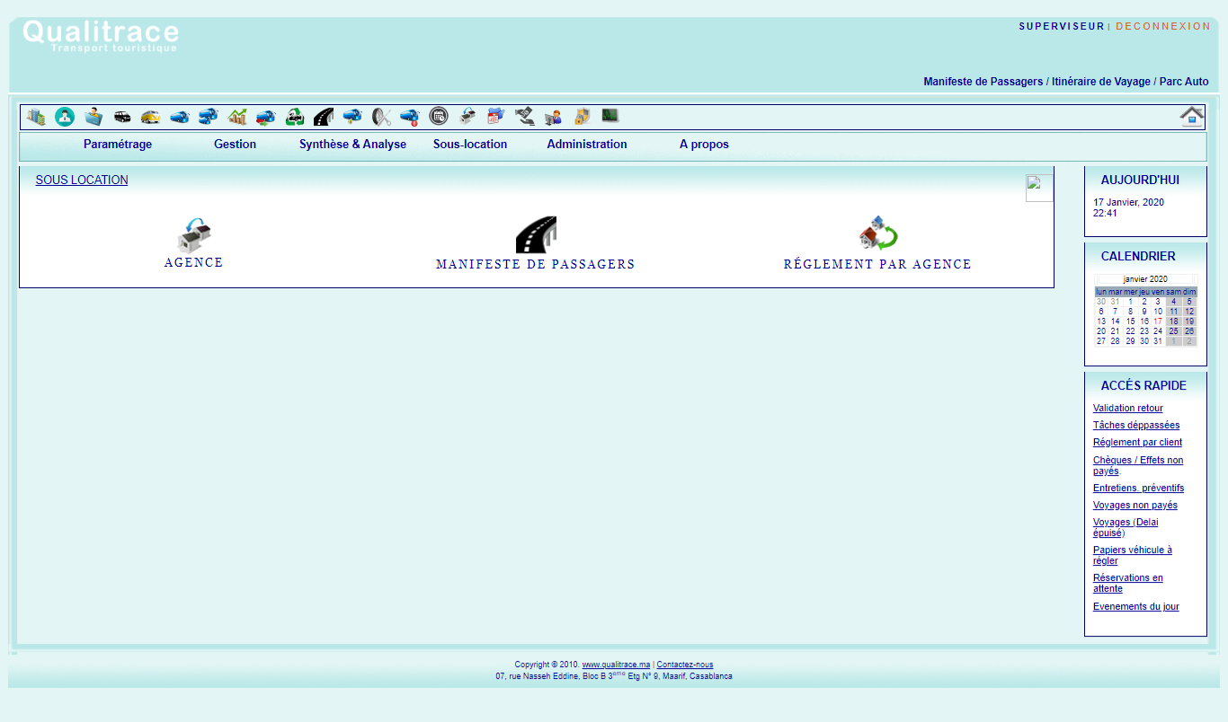Screen dimensions: 1228x722
Task: Click the black road icon in toolbar
Action: 324,117
